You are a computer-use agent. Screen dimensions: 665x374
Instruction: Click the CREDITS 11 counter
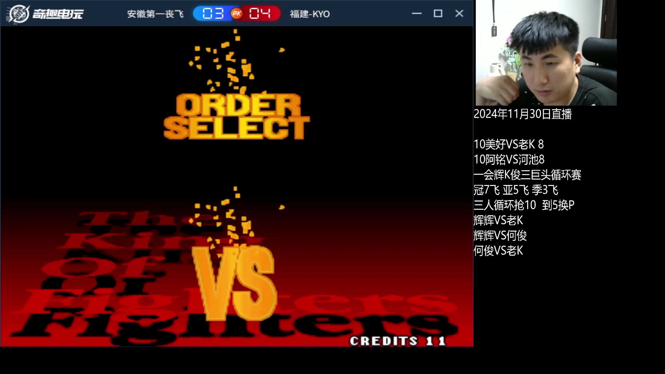point(397,341)
